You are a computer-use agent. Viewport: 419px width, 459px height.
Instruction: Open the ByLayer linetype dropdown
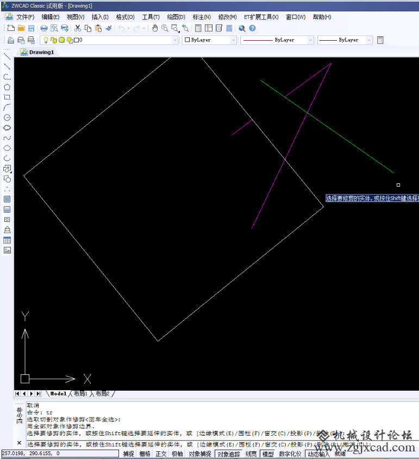[x=310, y=40]
